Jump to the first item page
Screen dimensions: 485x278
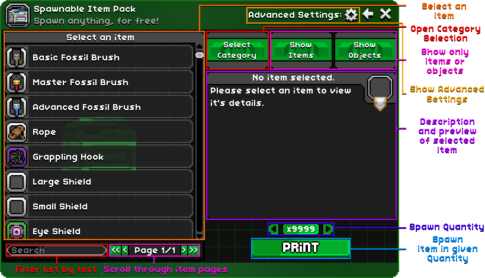click(115, 250)
